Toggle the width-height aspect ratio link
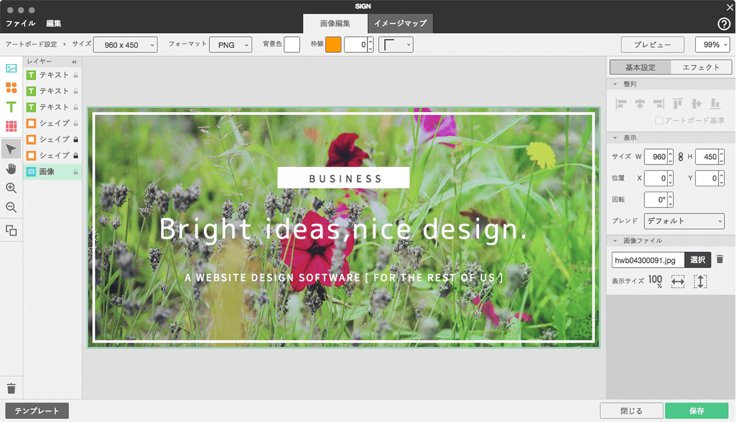This screenshot has width=736, height=422. [x=681, y=157]
